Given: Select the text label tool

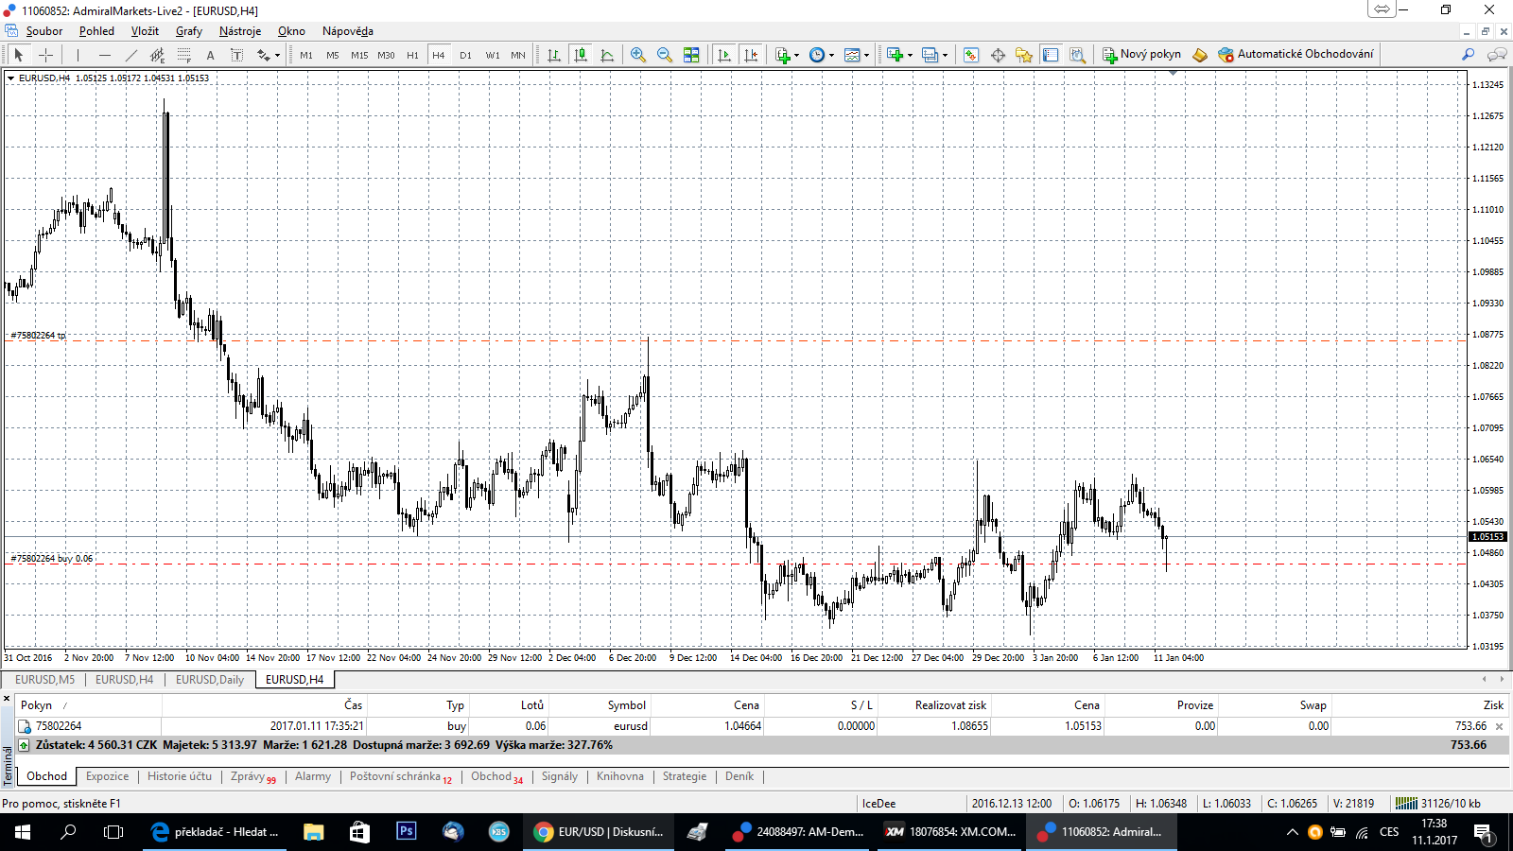Looking at the screenshot, I should 236,55.
